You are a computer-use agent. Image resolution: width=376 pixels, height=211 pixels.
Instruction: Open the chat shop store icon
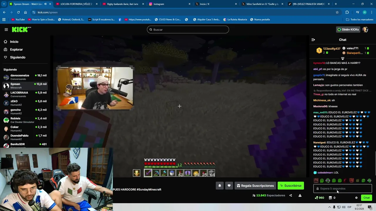(x=330, y=198)
